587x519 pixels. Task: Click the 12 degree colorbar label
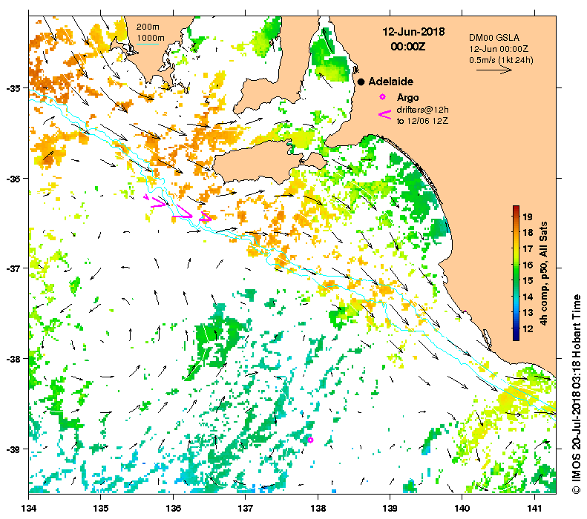528,329
